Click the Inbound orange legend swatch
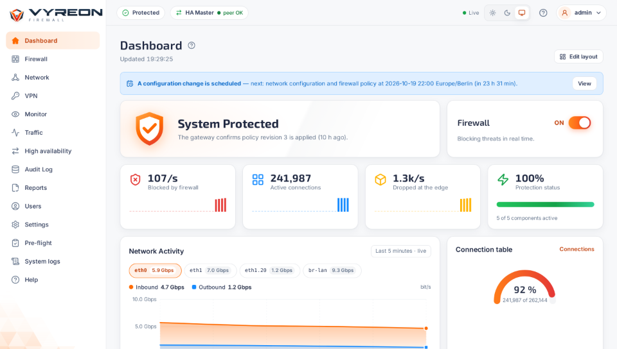Image resolution: width=617 pixels, height=349 pixels. 131,287
